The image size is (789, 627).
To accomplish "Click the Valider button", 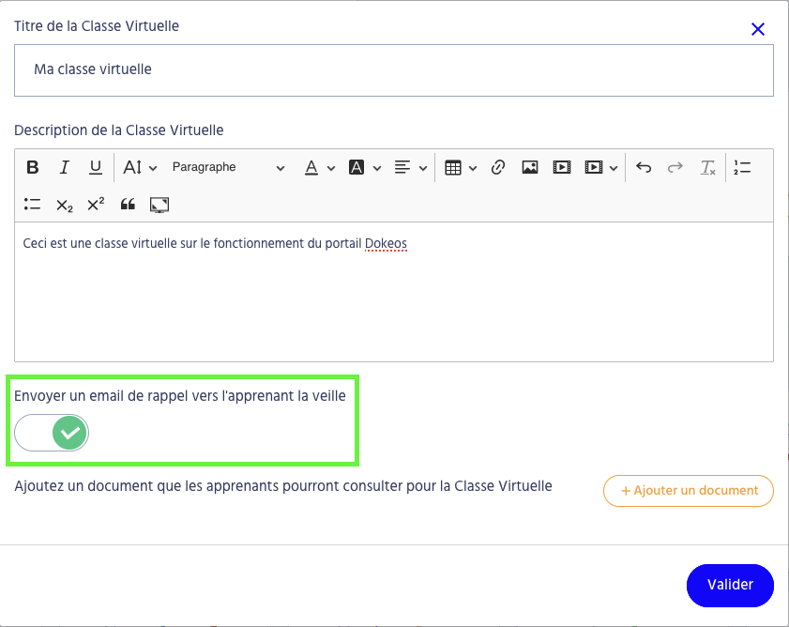I will 730,585.
